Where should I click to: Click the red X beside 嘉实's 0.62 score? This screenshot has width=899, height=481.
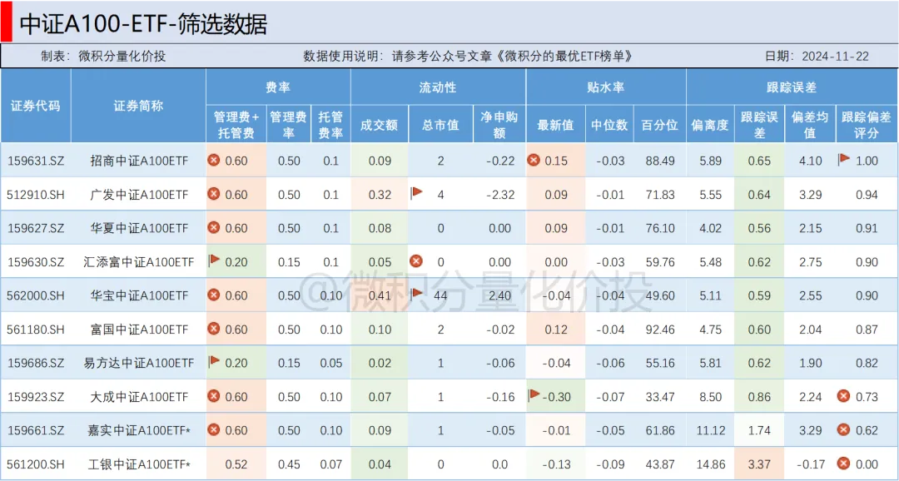tap(843, 430)
